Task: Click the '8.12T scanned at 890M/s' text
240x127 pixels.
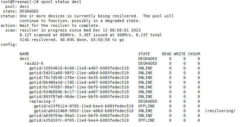Action: 48,35
